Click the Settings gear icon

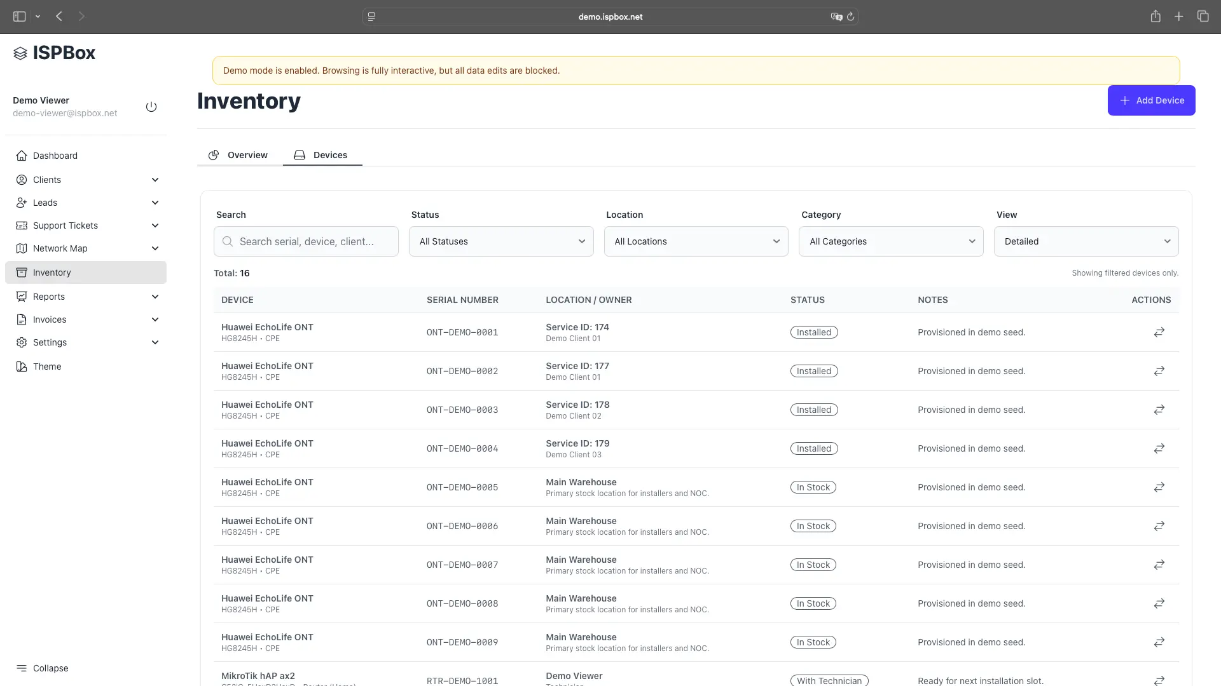[22, 342]
